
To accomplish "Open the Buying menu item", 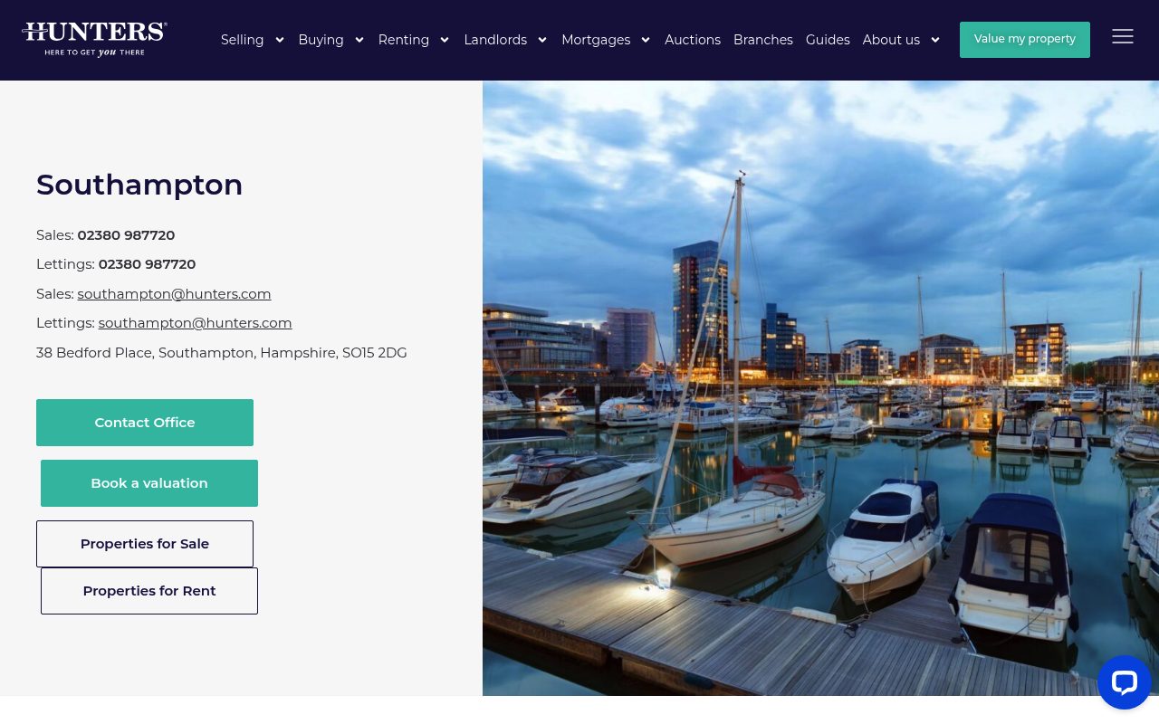I will [321, 40].
